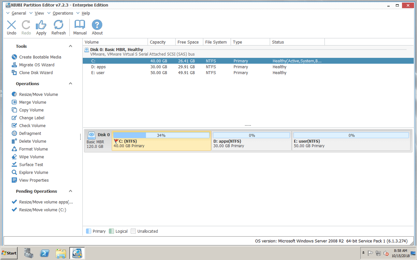Select C: (NTFS) 40.00 GB partition block
Viewport: 417px width, 260px height.
[162, 141]
